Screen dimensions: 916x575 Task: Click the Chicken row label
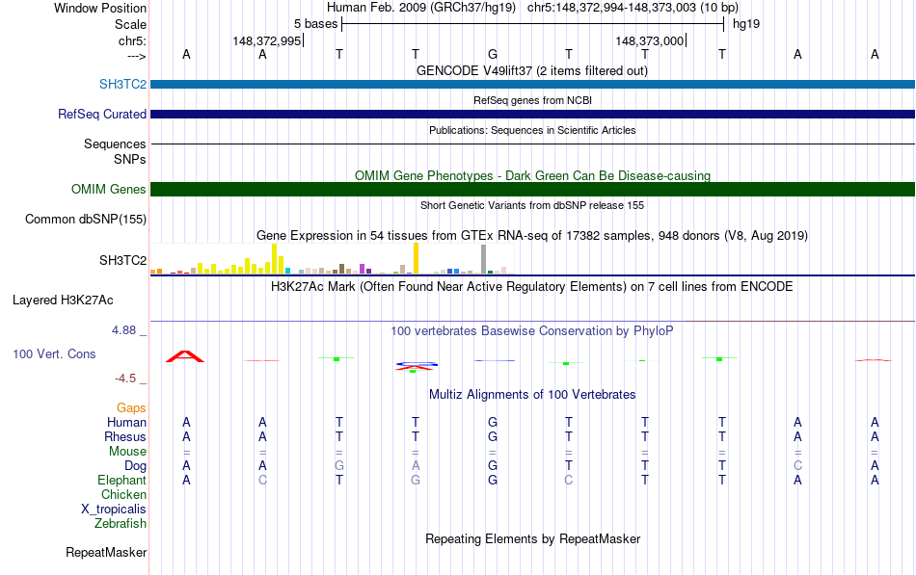click(x=123, y=494)
